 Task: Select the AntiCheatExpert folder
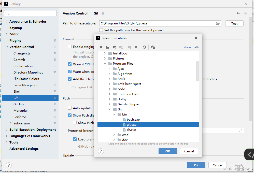click(129, 84)
